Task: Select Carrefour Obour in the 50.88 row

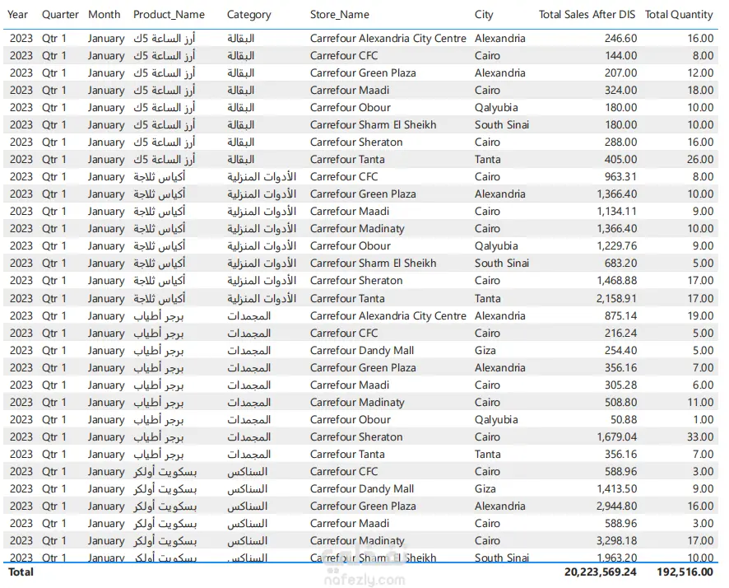Action: pos(350,419)
